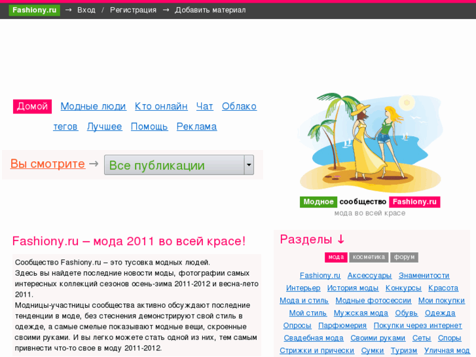Open the Регистрация link
This screenshot has width=476, height=357.
[x=133, y=10]
